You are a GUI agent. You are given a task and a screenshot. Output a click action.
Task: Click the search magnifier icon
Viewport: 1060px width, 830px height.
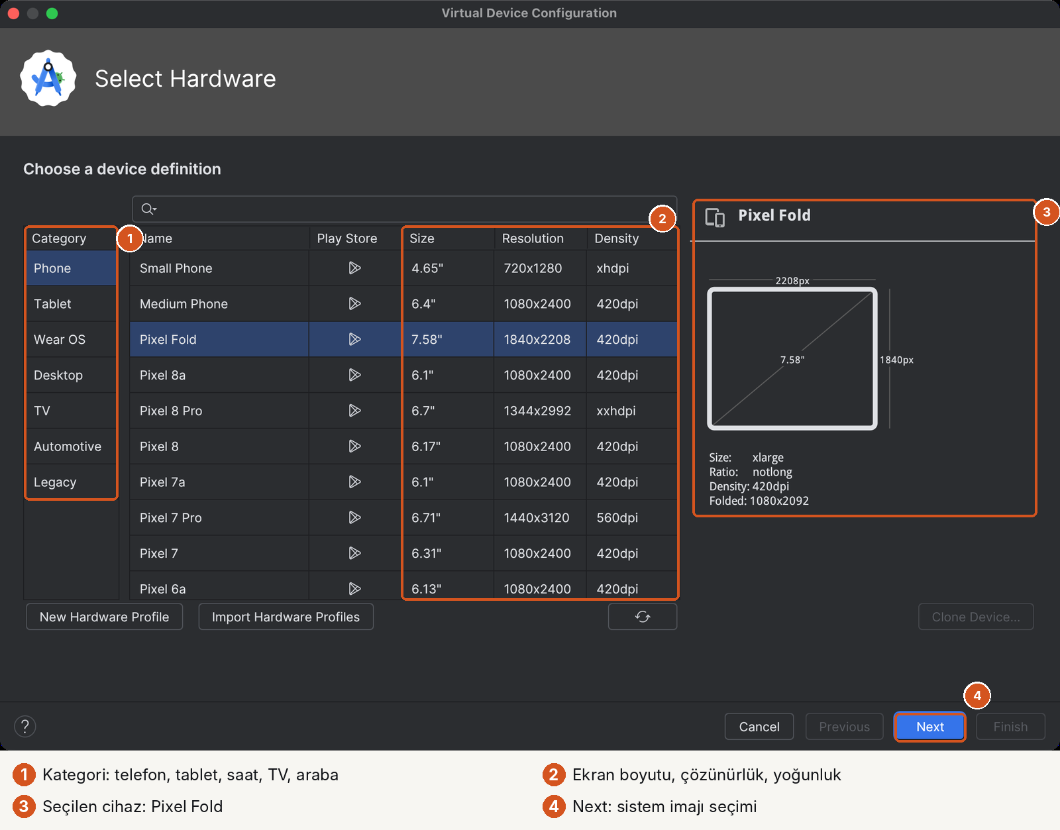[x=148, y=209]
